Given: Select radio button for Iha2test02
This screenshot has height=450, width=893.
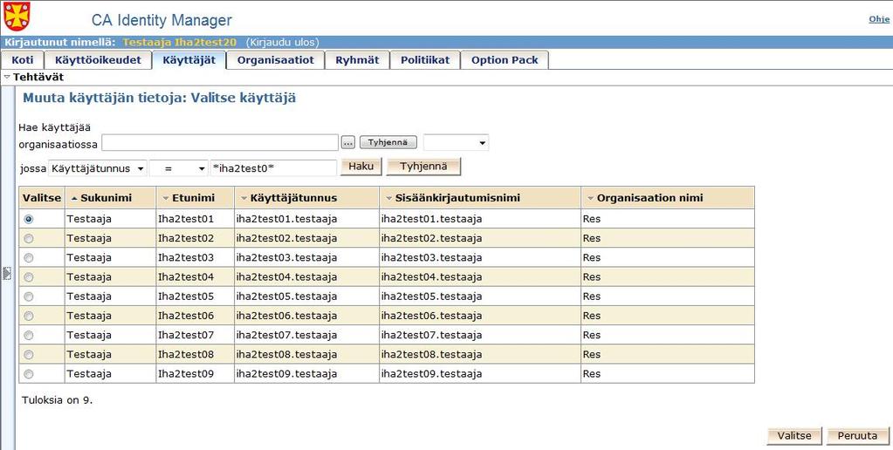Looking at the screenshot, I should tap(29, 238).
